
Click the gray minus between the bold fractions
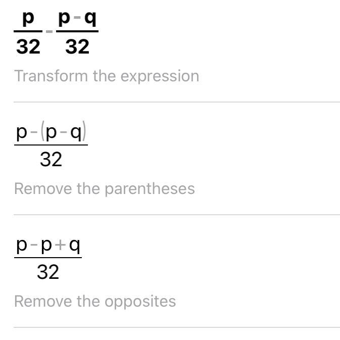point(49,32)
